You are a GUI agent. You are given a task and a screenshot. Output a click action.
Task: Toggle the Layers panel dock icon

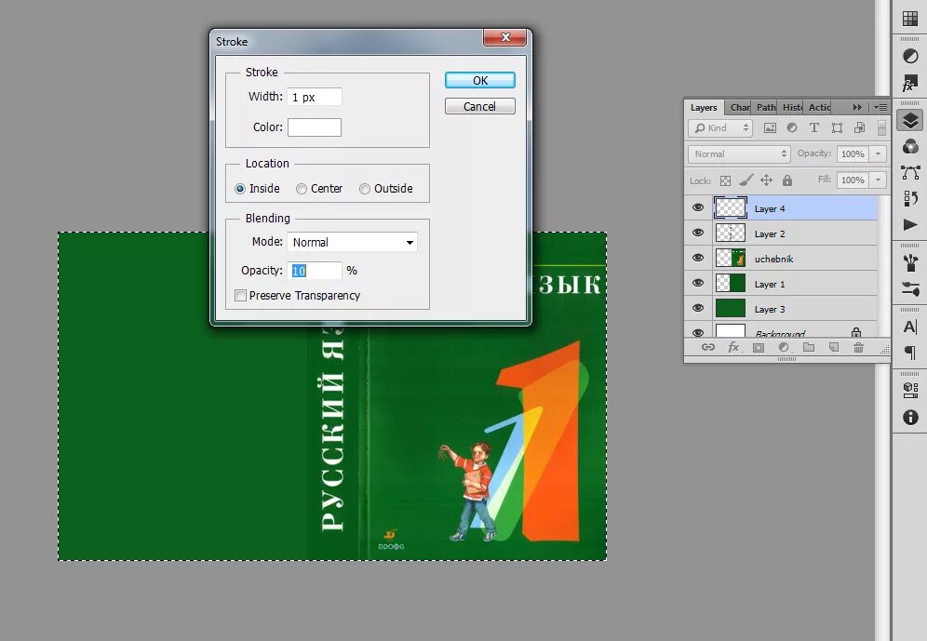pos(910,120)
